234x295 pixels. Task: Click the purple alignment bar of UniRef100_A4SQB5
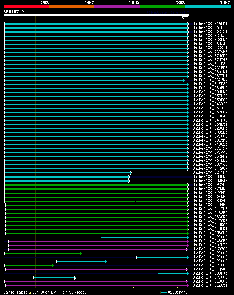(x=99, y=242)
